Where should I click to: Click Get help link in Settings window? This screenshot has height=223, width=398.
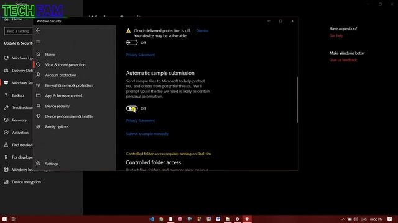pos(336,36)
